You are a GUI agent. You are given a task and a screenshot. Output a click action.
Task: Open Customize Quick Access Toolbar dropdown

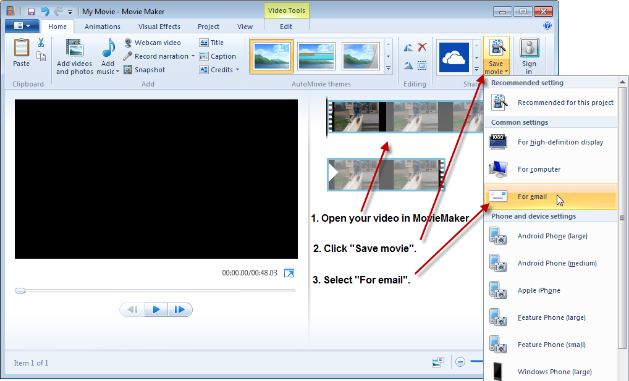(70, 12)
